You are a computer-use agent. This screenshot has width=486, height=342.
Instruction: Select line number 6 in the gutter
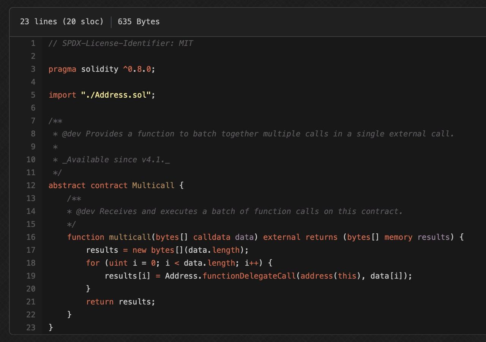(x=33, y=108)
